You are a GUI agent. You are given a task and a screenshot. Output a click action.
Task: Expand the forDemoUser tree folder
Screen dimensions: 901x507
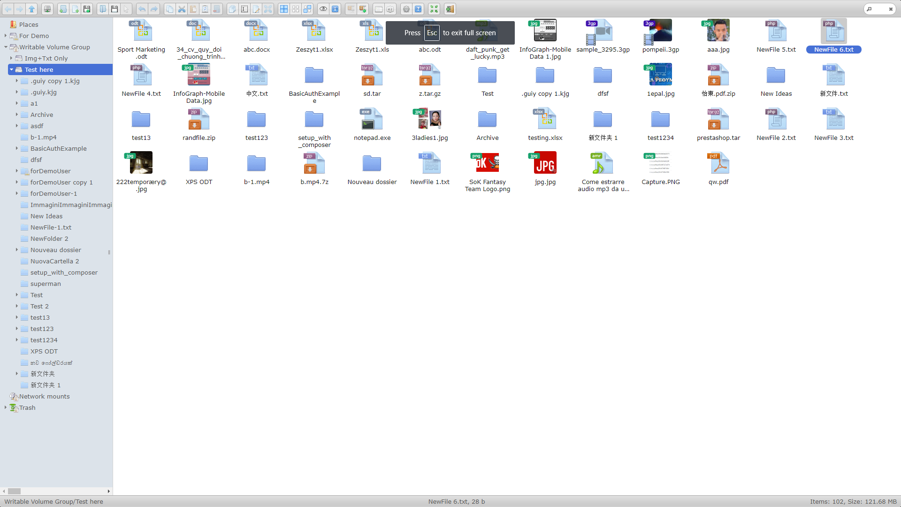pyautogui.click(x=17, y=171)
